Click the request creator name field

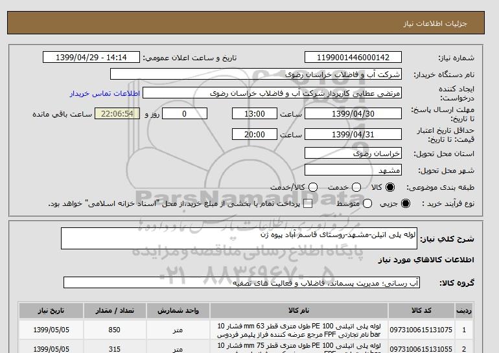point(272,93)
